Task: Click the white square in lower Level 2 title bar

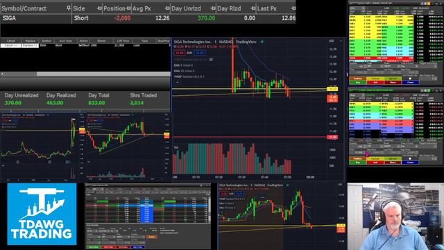Action: click(x=425, y=90)
